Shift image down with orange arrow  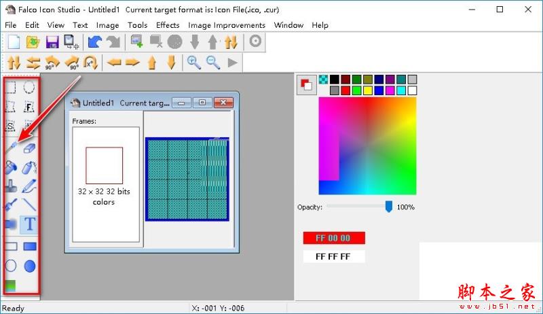point(172,63)
